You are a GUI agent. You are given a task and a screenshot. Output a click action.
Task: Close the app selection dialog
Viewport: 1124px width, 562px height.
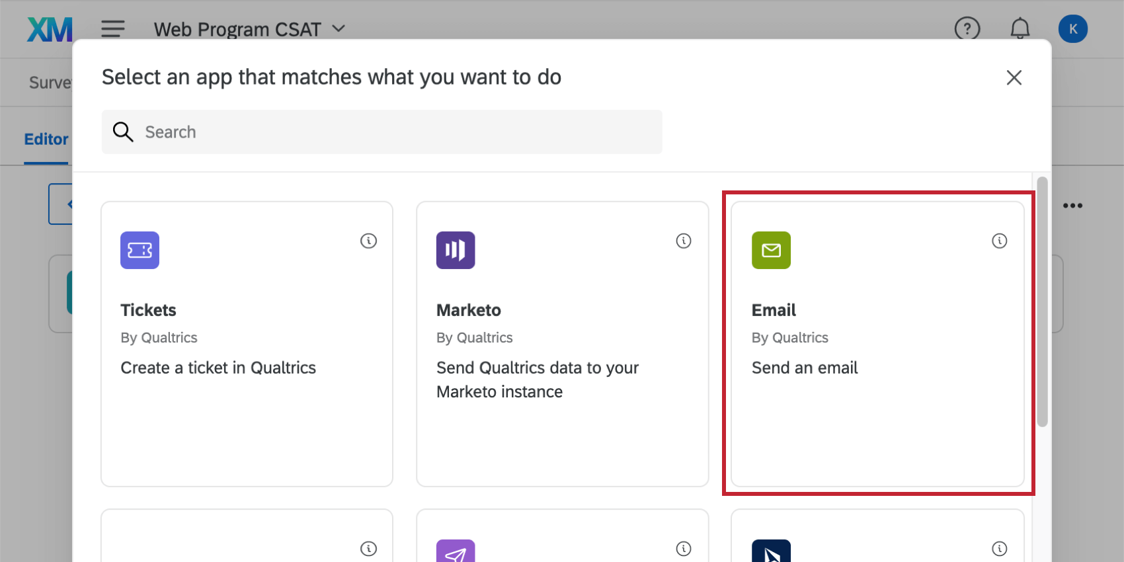[1014, 77]
